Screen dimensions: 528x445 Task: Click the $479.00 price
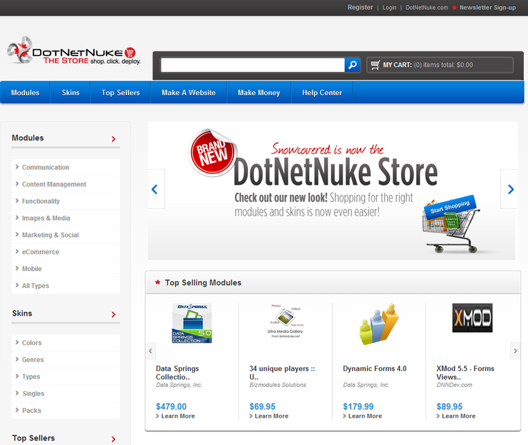click(171, 407)
